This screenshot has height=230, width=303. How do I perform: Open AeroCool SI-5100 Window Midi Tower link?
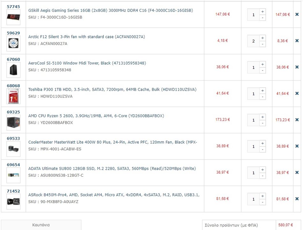87,63
